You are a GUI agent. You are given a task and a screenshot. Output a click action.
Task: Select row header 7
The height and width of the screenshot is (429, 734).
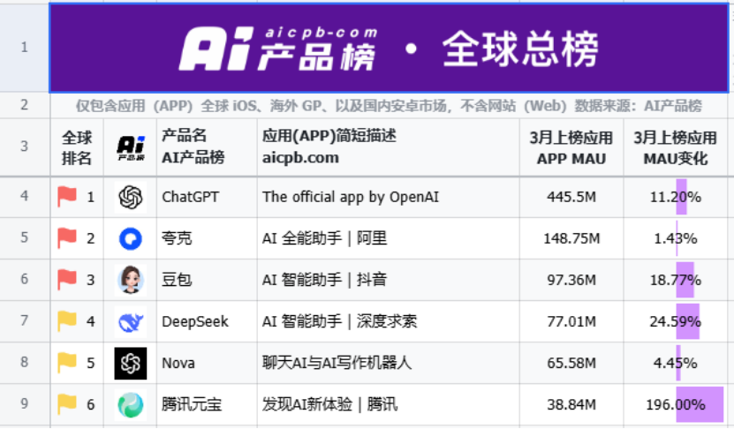pos(25,321)
